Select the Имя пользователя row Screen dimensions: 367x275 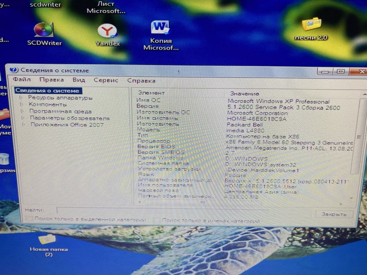[x=245, y=186]
